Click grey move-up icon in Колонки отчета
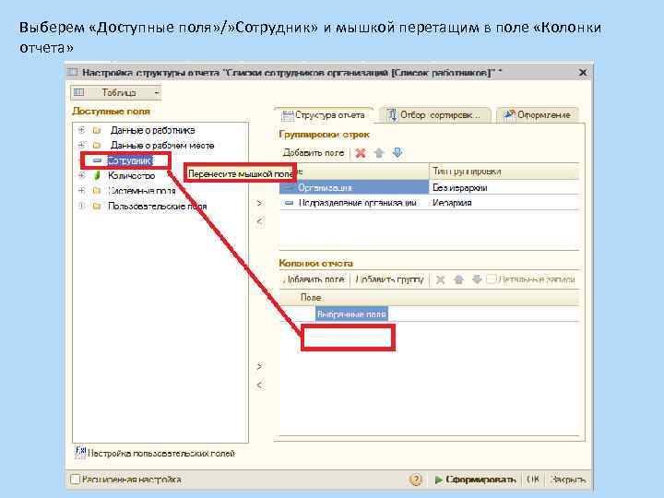This screenshot has width=664, height=498. [458, 279]
